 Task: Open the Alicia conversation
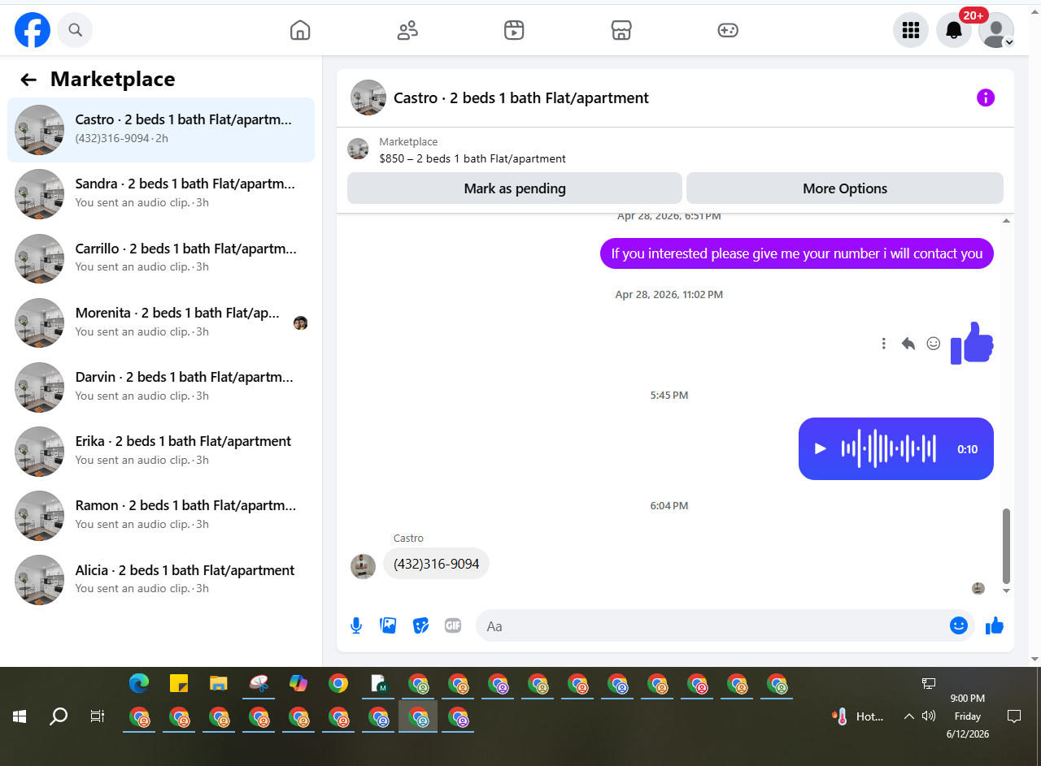(x=161, y=580)
